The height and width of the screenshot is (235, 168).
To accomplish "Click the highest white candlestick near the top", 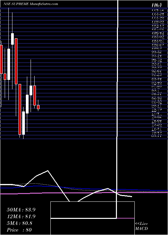I will [12, 39].
